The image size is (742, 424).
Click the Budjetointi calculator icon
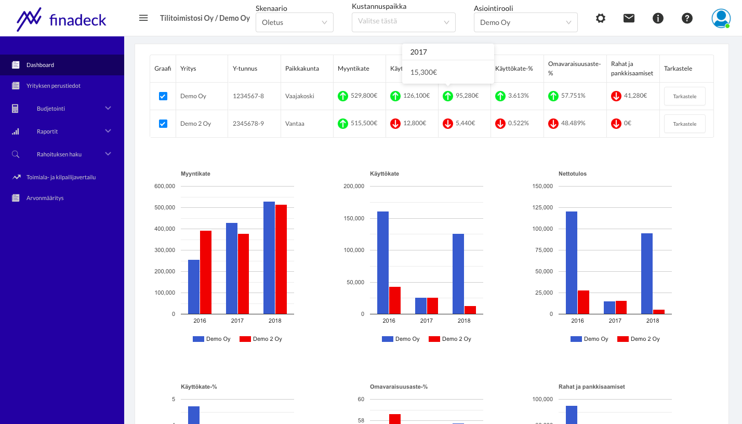point(16,109)
